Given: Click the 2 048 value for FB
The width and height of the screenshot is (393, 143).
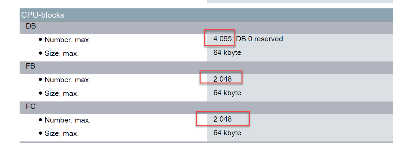Looking at the screenshot, I should pyautogui.click(x=223, y=79).
